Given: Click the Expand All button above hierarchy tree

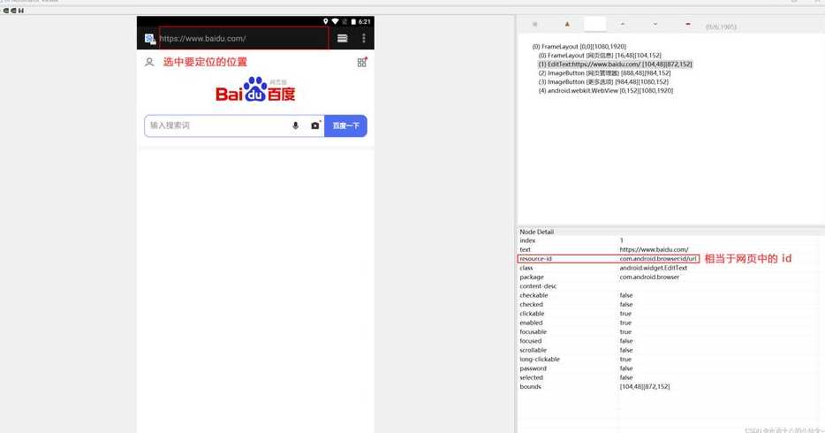Looking at the screenshot, I should (535, 24).
